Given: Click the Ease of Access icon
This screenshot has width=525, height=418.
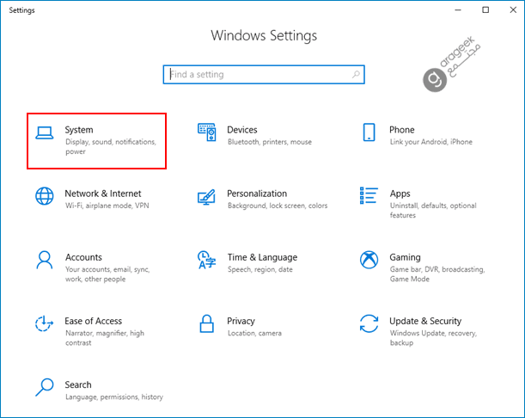Looking at the screenshot, I should click(x=44, y=323).
